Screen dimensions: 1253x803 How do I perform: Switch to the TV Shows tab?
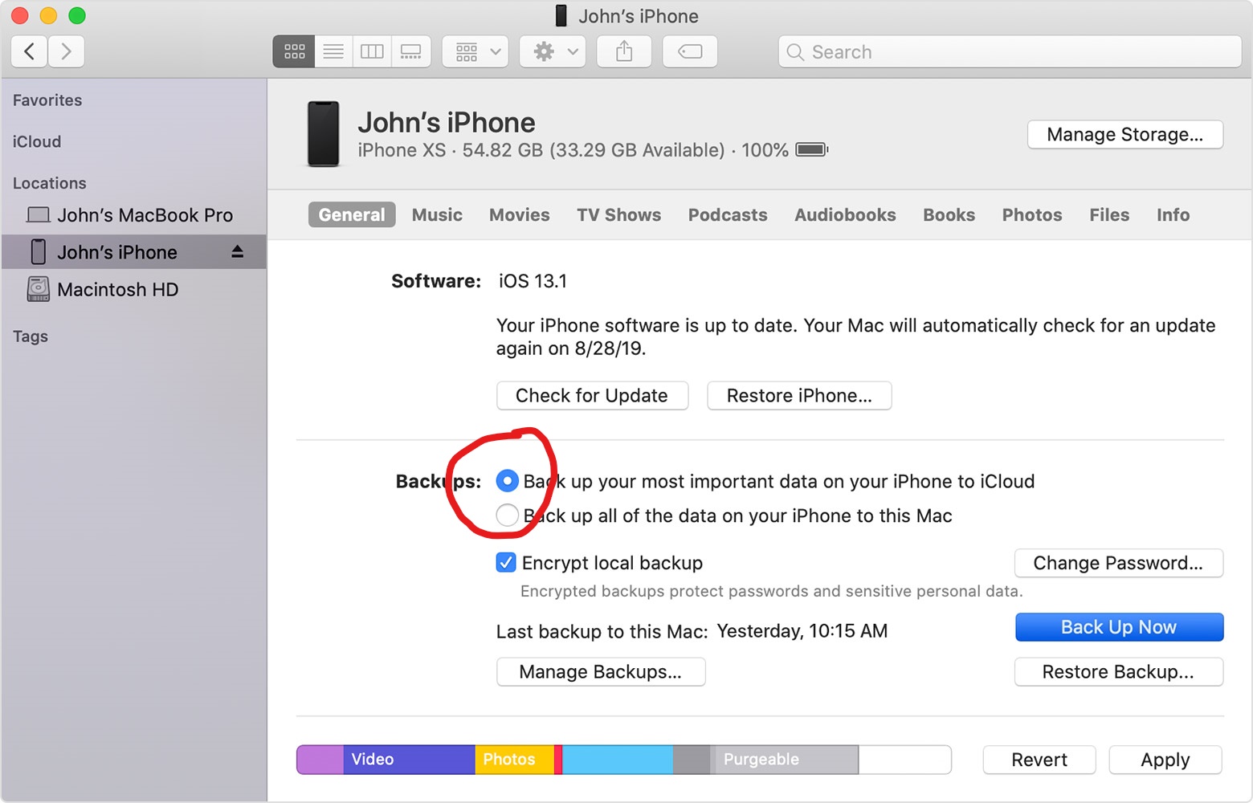[618, 214]
